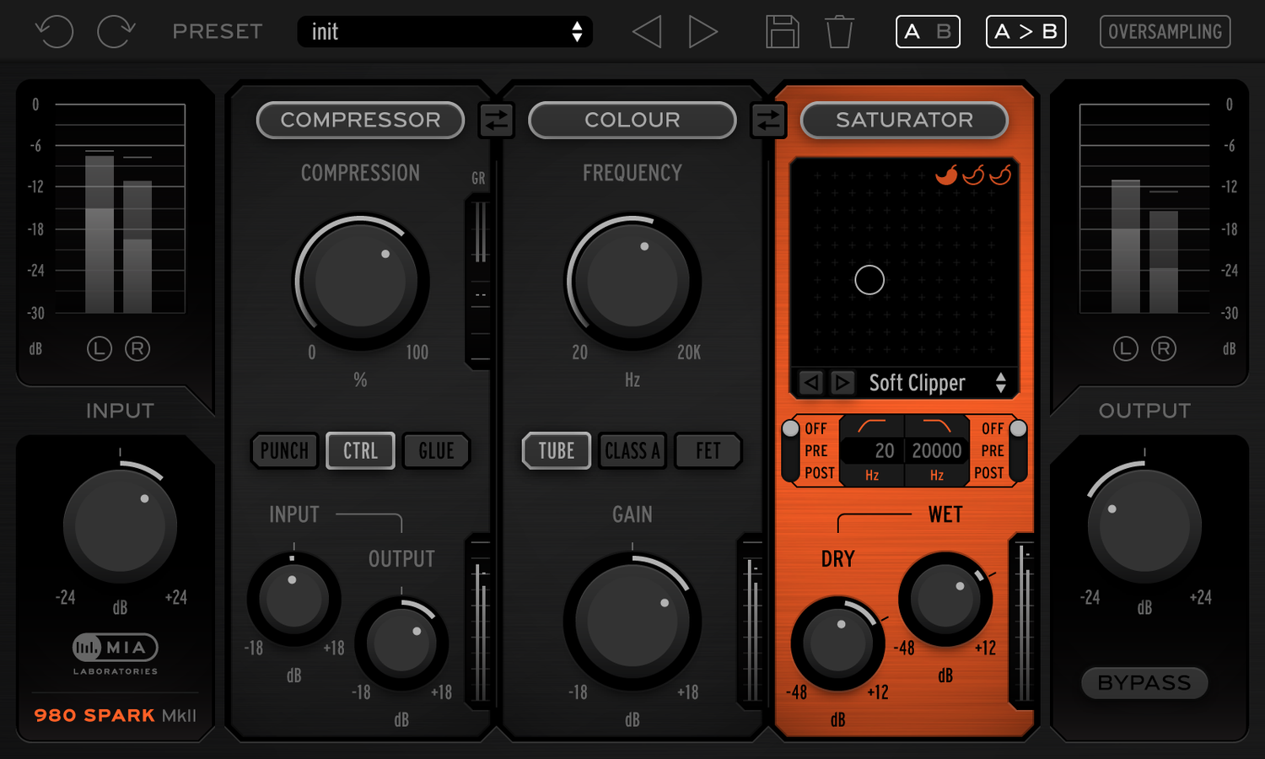This screenshot has width=1265, height=759.
Task: Toggle the A B comparison switch
Action: tap(928, 32)
